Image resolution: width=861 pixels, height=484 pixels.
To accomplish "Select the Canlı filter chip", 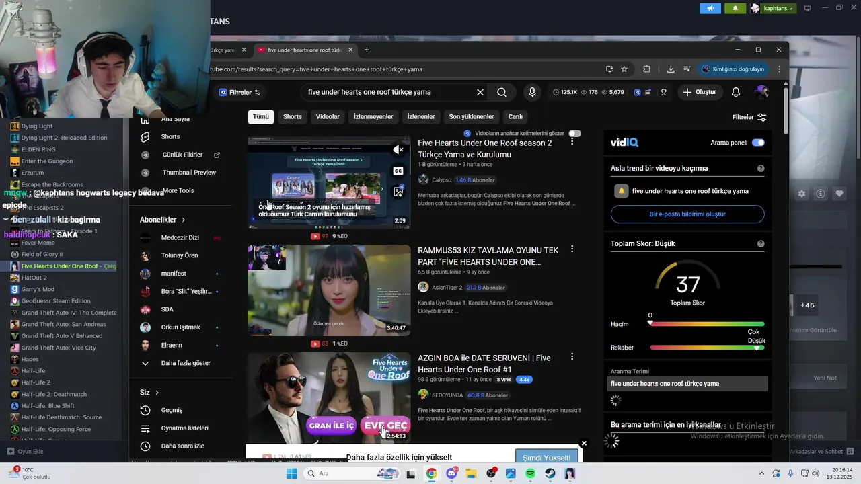I will 515,117.
